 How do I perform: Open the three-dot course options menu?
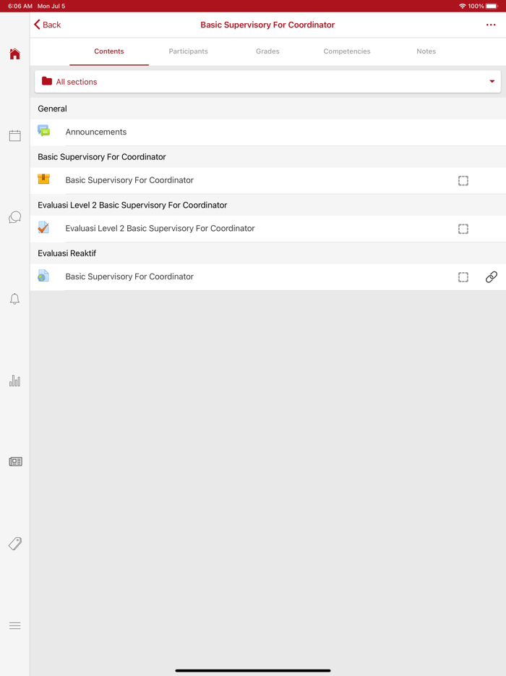tap(491, 25)
